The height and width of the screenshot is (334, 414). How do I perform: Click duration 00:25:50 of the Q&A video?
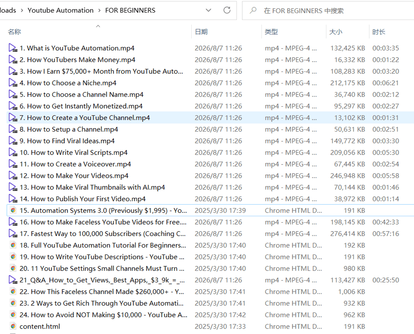pyautogui.click(x=386, y=280)
